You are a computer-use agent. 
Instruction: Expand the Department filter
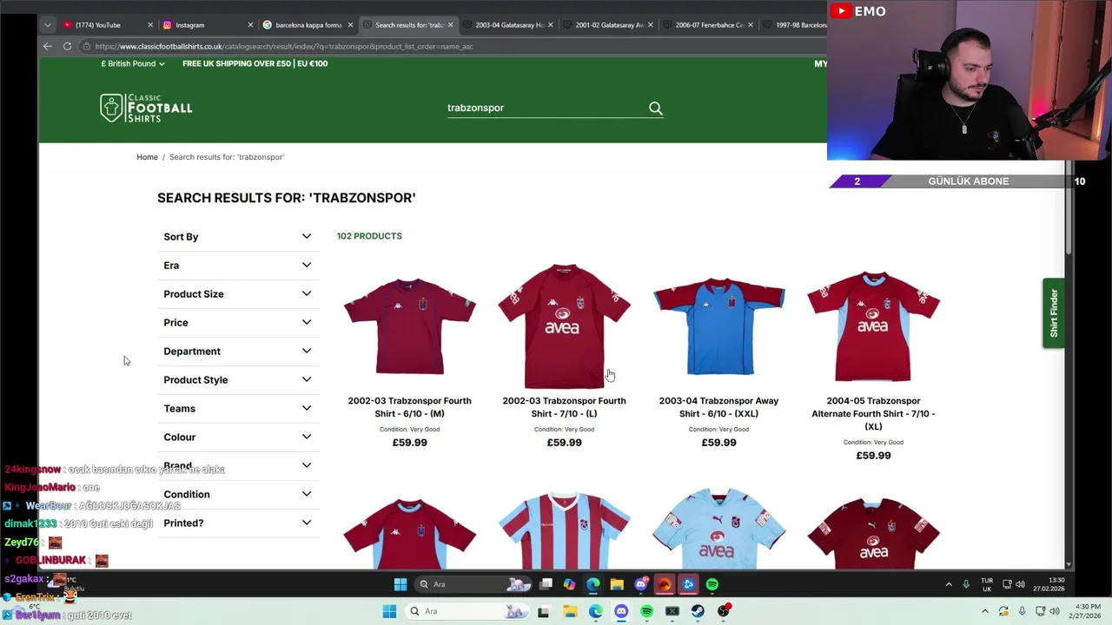237,351
